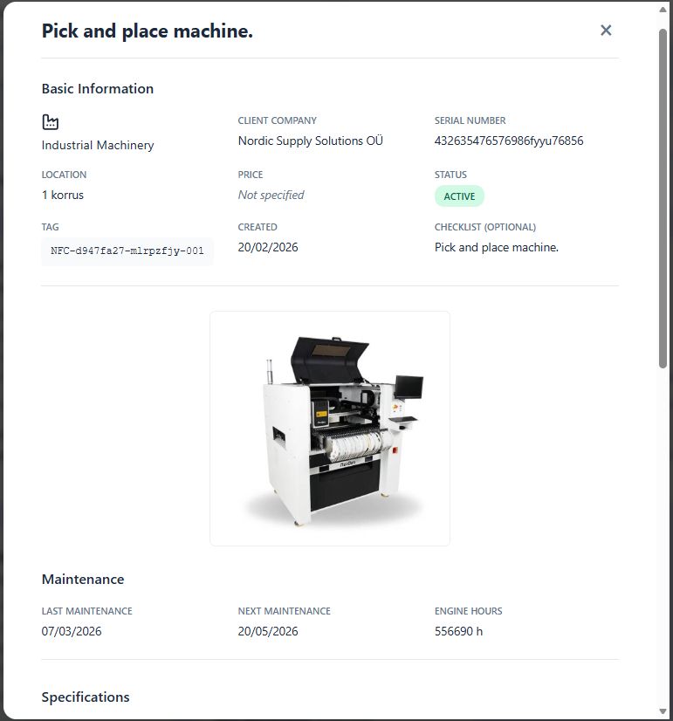This screenshot has width=673, height=721.
Task: Click the Industrial Machinery factory icon
Action: 51,122
